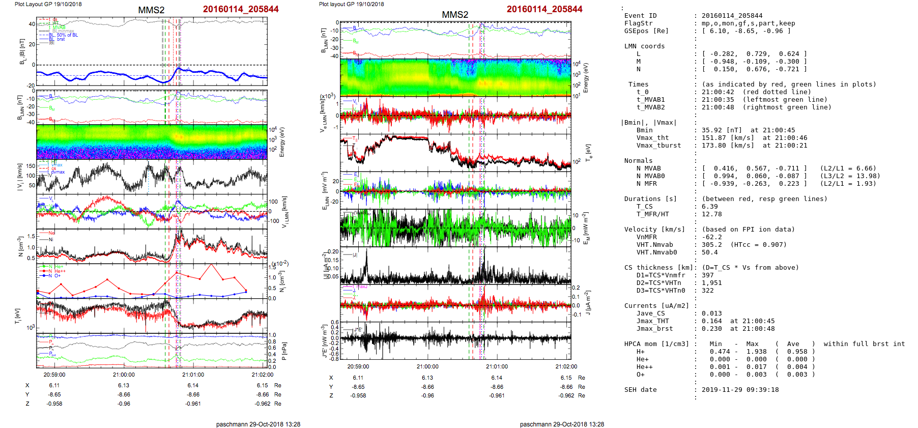Screen dimensions: 918x428
Task: Select the H+ average value '( 0.958 )'
Action: click(x=795, y=352)
